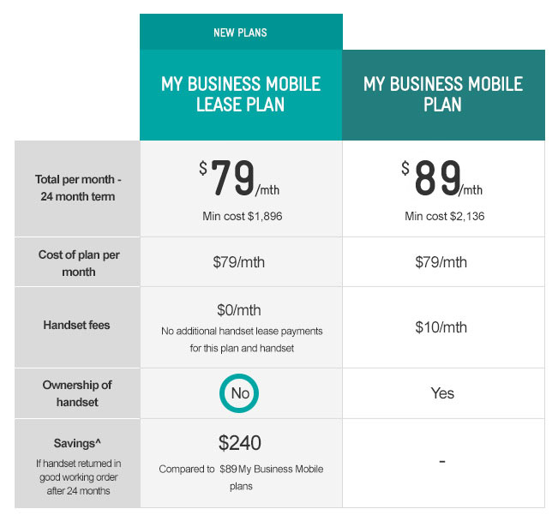Screen dimensions: 558x521
Task: Select the New Plans banner label
Action: click(x=240, y=33)
